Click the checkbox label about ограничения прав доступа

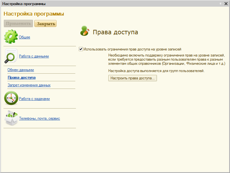pos(132,49)
